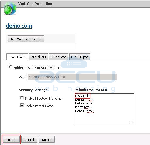Click the Default.asp entry in documents list

[83, 103]
